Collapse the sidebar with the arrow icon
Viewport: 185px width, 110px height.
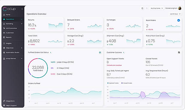[x=22, y=9]
